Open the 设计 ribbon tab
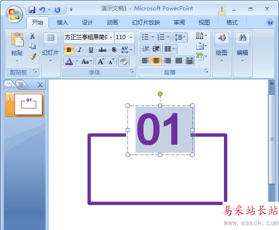 pos(88,23)
